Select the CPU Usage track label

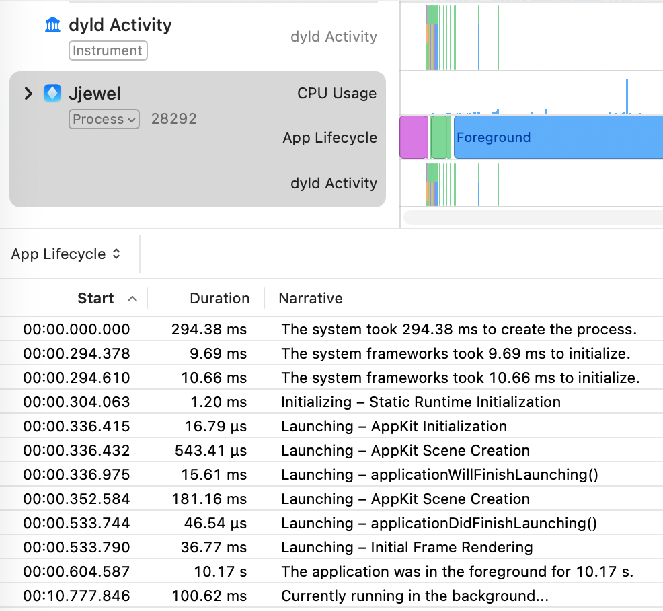click(x=336, y=94)
